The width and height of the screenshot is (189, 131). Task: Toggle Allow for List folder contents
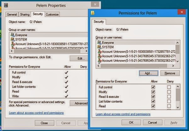[x=153, y=101]
